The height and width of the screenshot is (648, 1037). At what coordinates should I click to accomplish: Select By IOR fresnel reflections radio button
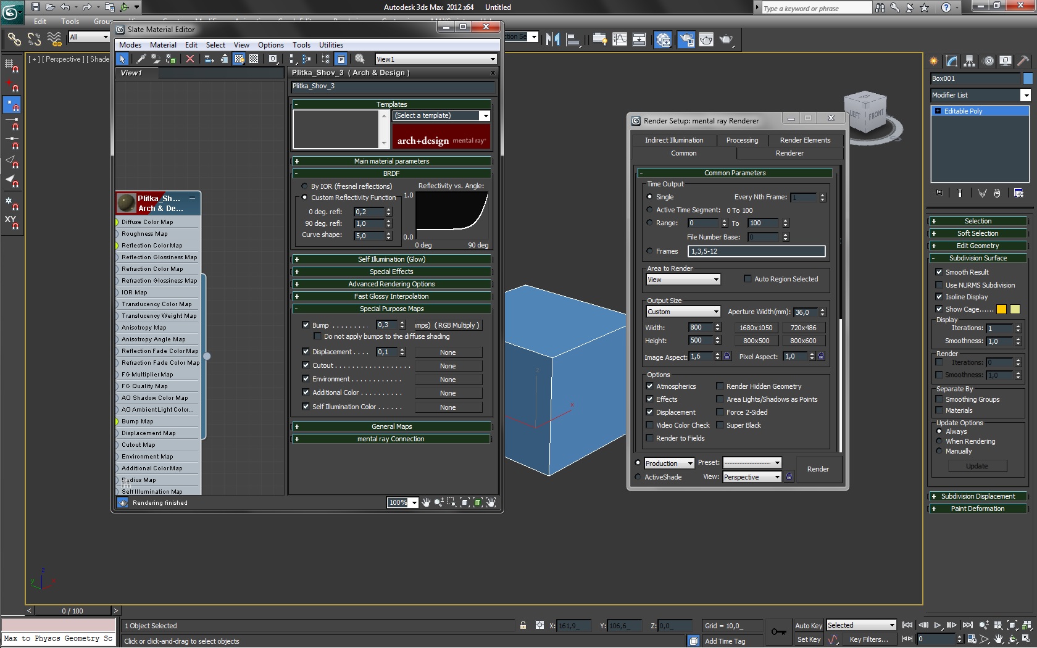pos(304,186)
